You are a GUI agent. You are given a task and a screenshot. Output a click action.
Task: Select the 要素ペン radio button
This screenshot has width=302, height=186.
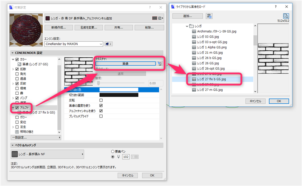tap(113, 152)
